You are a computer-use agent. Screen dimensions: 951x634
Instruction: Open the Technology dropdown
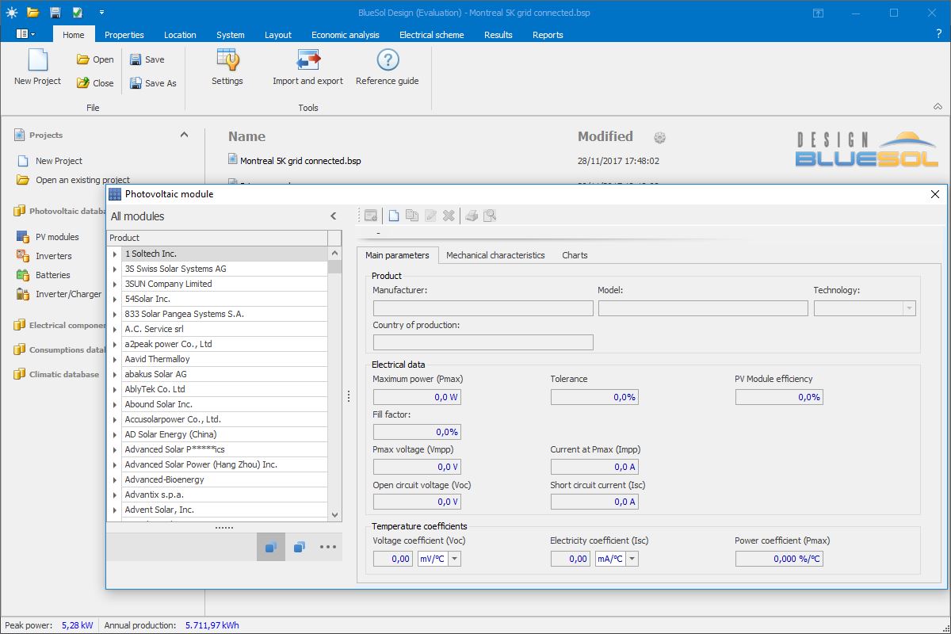point(909,308)
